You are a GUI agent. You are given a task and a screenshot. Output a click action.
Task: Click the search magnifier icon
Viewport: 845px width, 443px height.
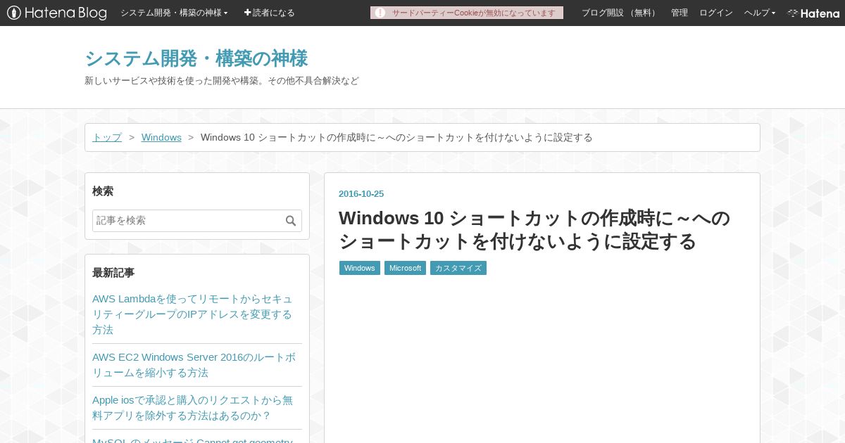coord(291,221)
